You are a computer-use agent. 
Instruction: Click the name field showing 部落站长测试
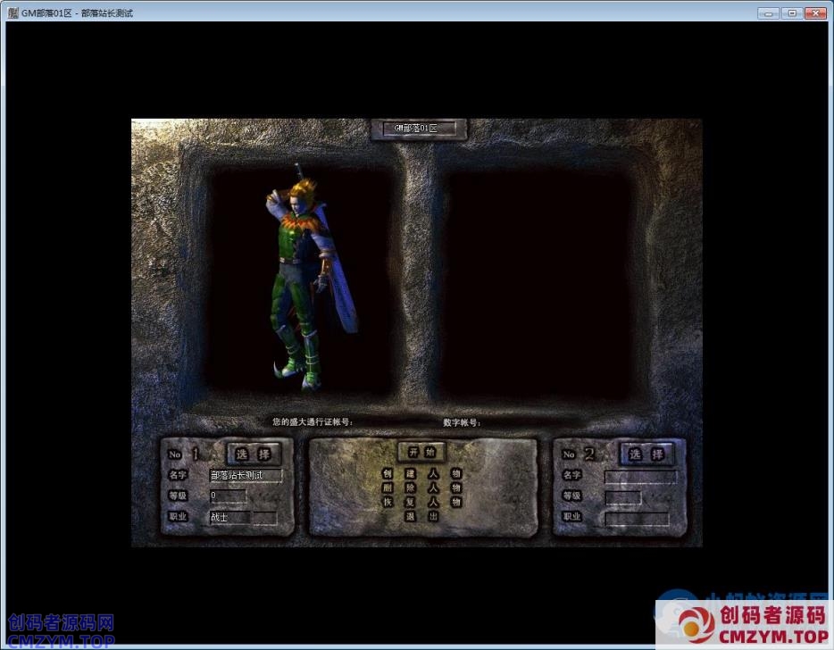click(x=245, y=476)
